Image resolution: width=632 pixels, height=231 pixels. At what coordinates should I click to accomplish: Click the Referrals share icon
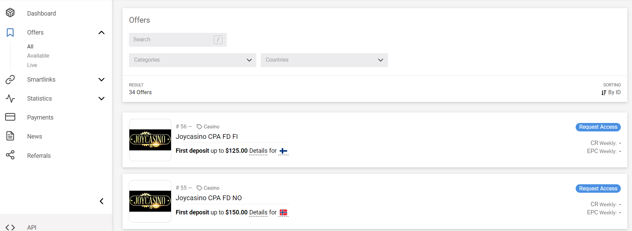click(x=10, y=155)
